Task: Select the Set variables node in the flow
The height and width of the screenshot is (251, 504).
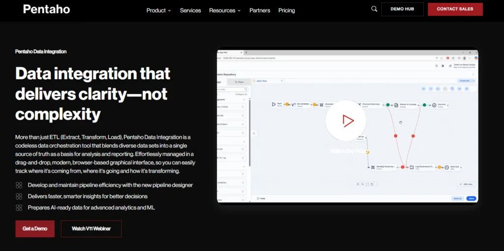Action: [300, 104]
